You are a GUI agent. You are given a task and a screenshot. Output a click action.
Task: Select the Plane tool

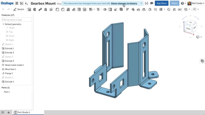pos(155,9)
